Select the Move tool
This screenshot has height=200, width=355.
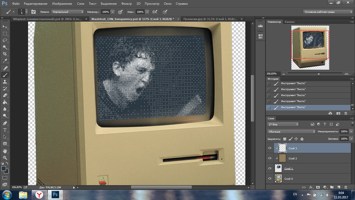pos(5,27)
